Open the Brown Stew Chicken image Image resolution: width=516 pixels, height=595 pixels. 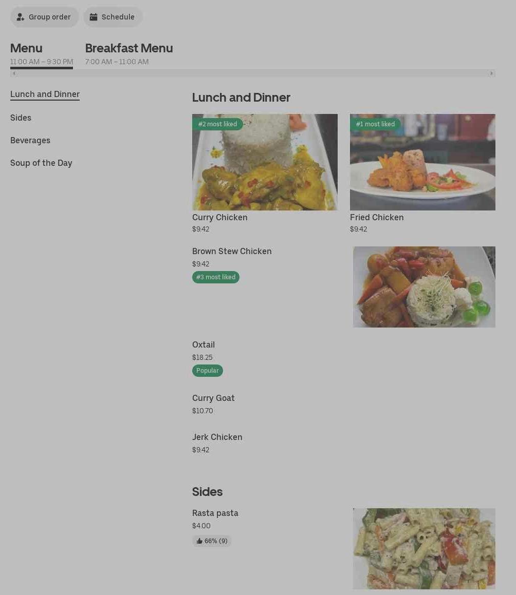424,287
